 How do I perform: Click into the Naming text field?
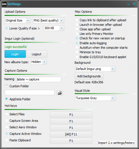(x=39, y=79)
